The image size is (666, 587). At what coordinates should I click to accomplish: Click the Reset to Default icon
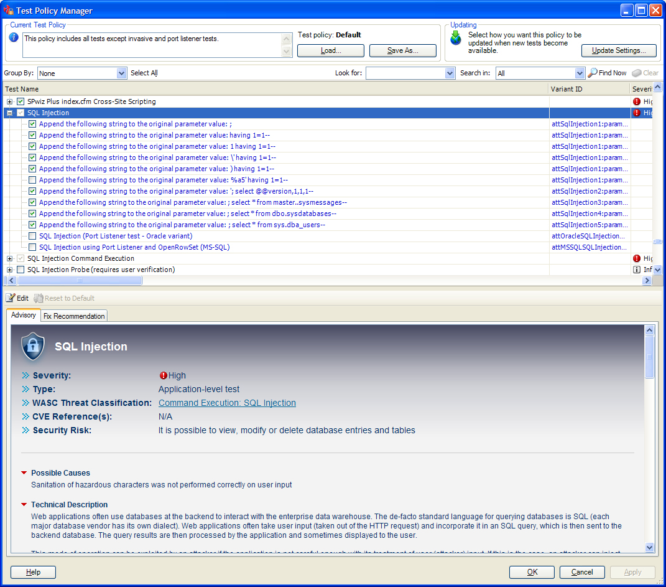coord(39,298)
